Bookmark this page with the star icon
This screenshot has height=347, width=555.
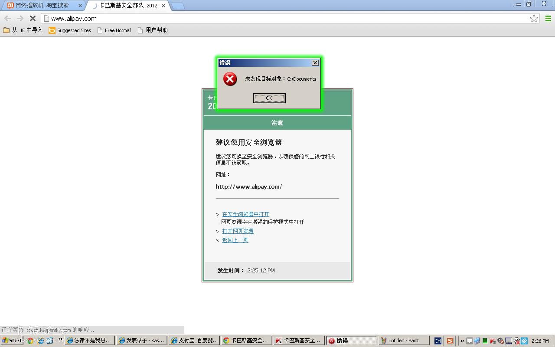coord(534,18)
